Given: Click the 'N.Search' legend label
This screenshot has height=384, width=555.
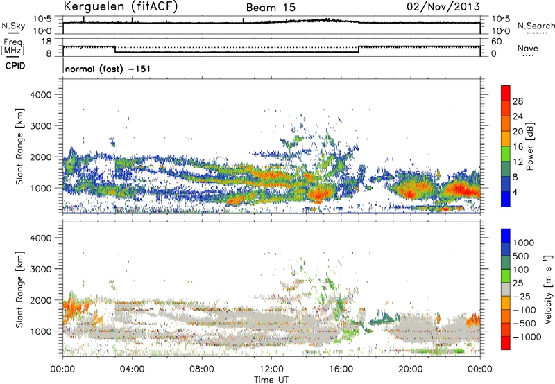Looking at the screenshot, I should pos(536,26).
